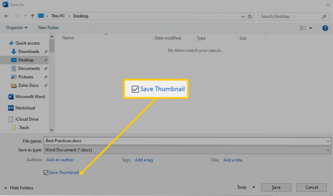Go back using the left arrow
The image size is (333, 196).
tap(7, 16)
